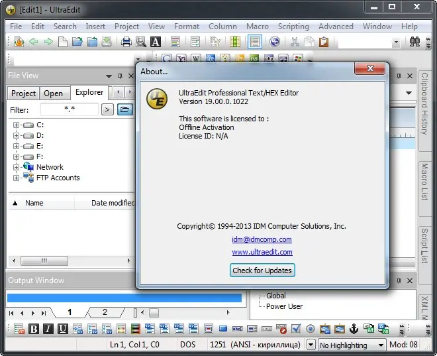Open the encoding dropdown arrow in status bar
Image resolution: width=437 pixels, height=356 pixels.
(311, 345)
